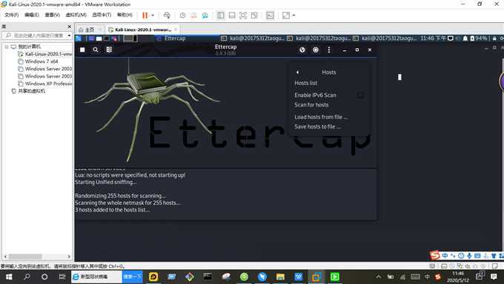
Task: Open the Ettercap hosts list icon
Action: point(109,50)
